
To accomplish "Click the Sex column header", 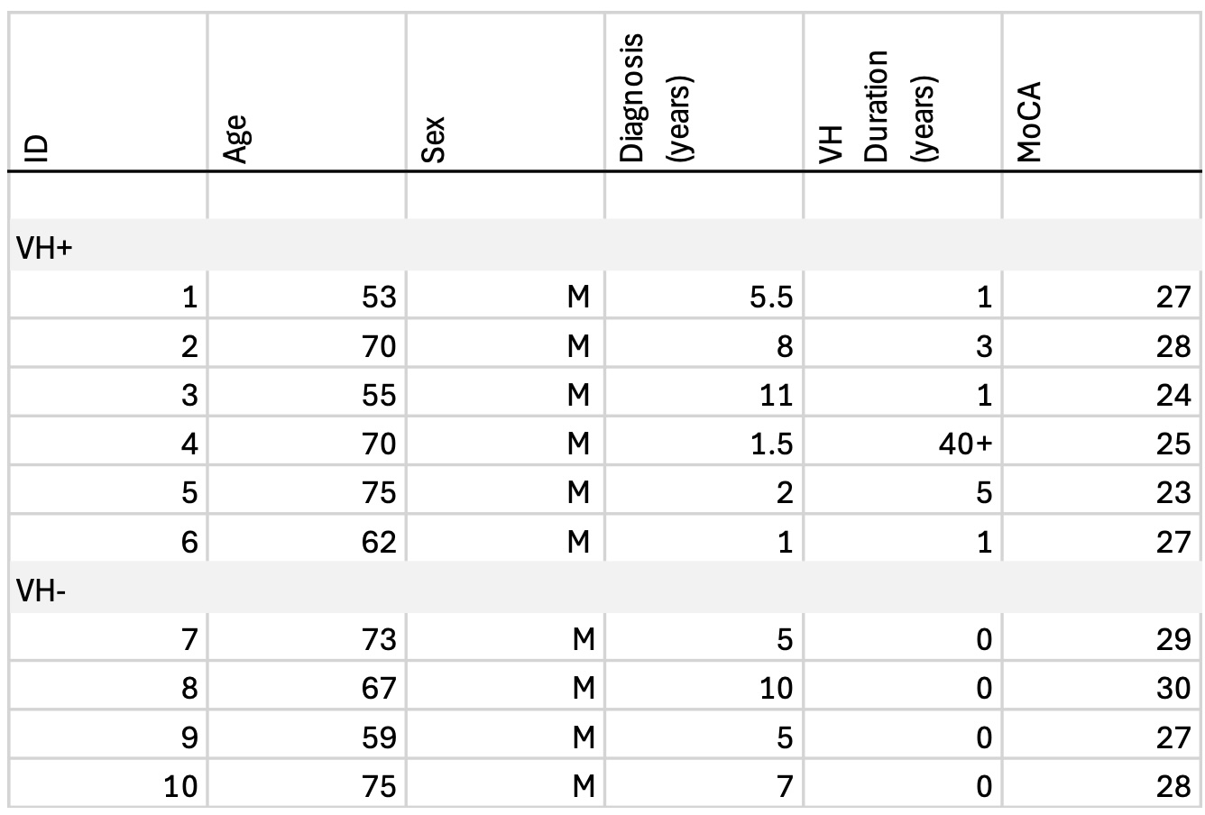I will coord(434,142).
